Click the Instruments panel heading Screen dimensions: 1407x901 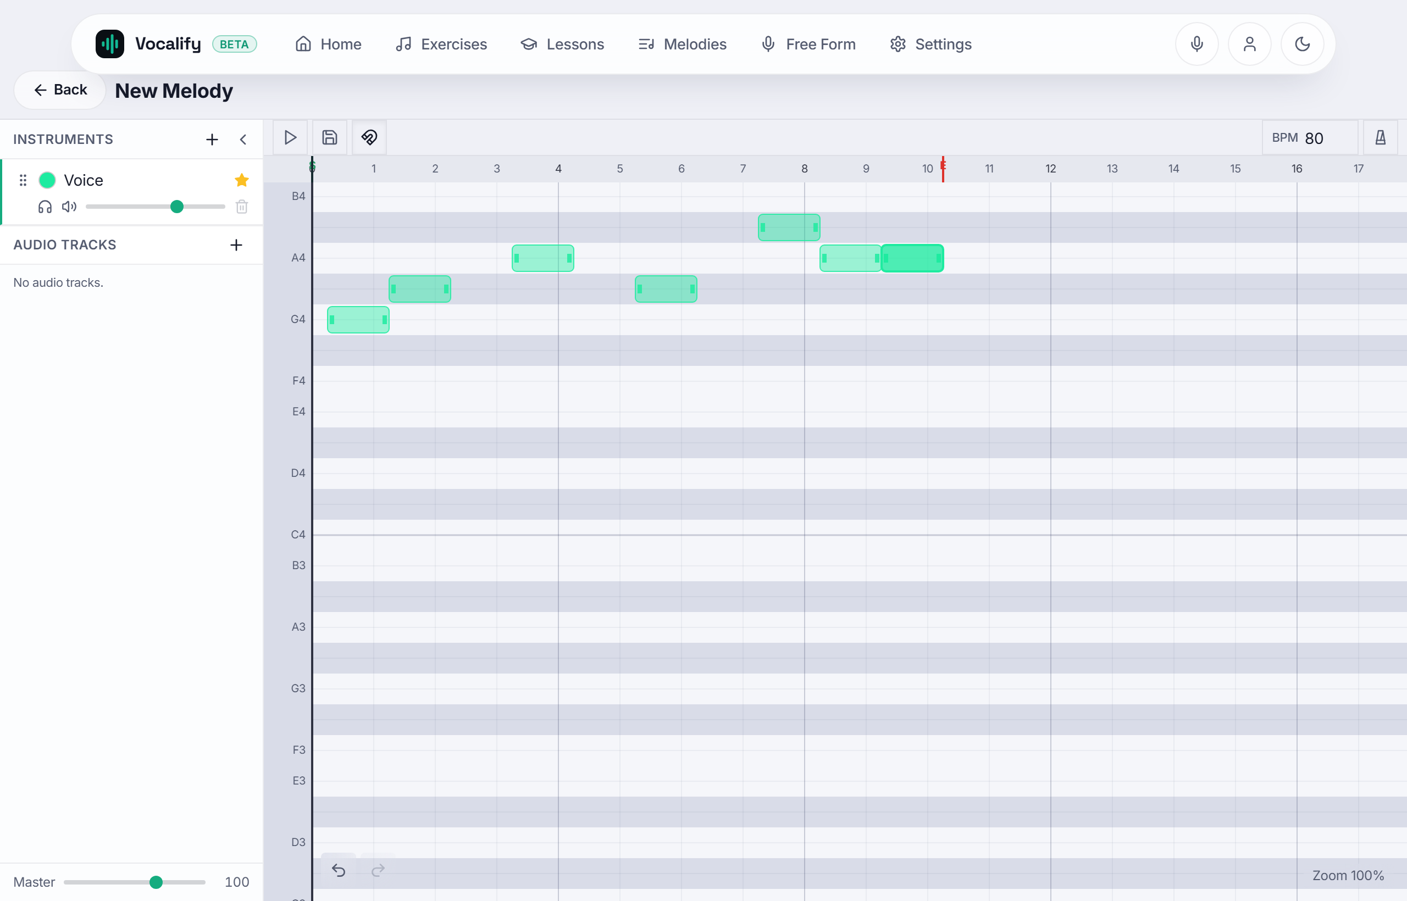(63, 139)
